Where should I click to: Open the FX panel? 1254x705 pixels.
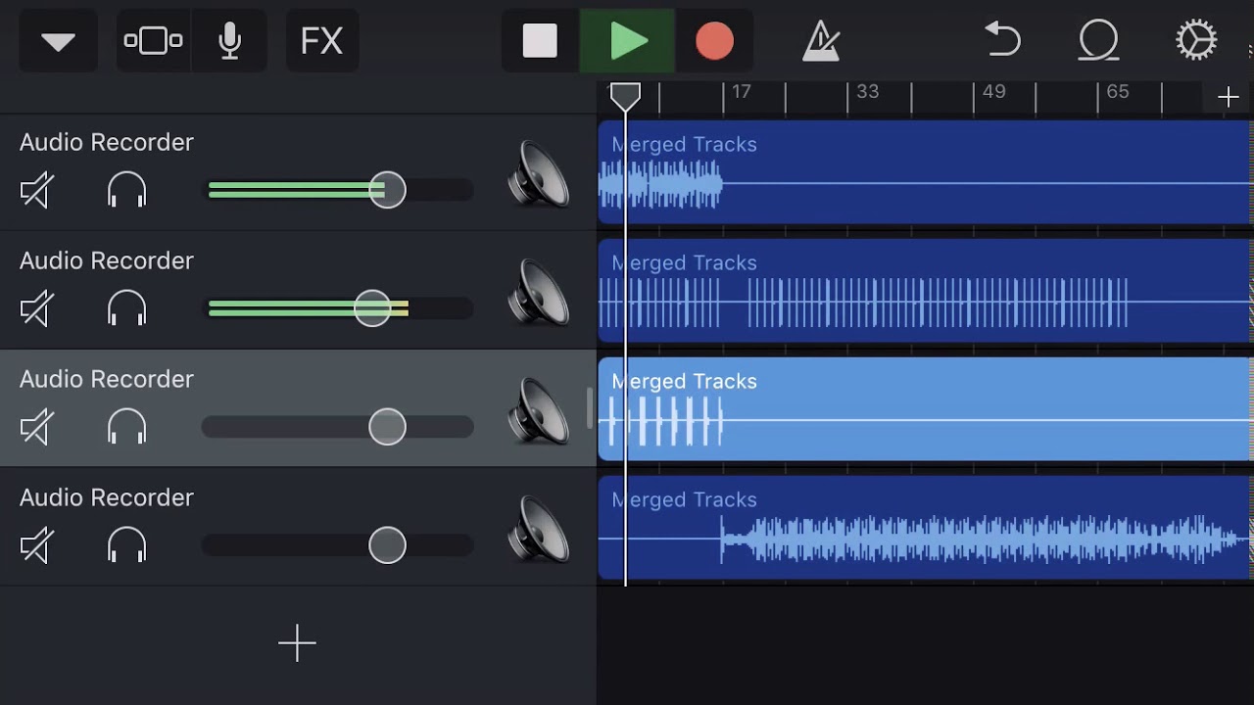tap(321, 41)
